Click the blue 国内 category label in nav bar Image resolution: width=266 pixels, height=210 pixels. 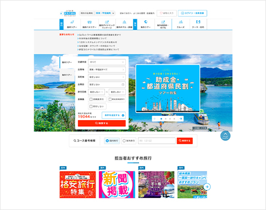[x=62, y=24]
